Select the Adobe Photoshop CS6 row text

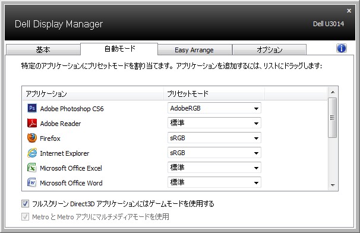point(72,109)
